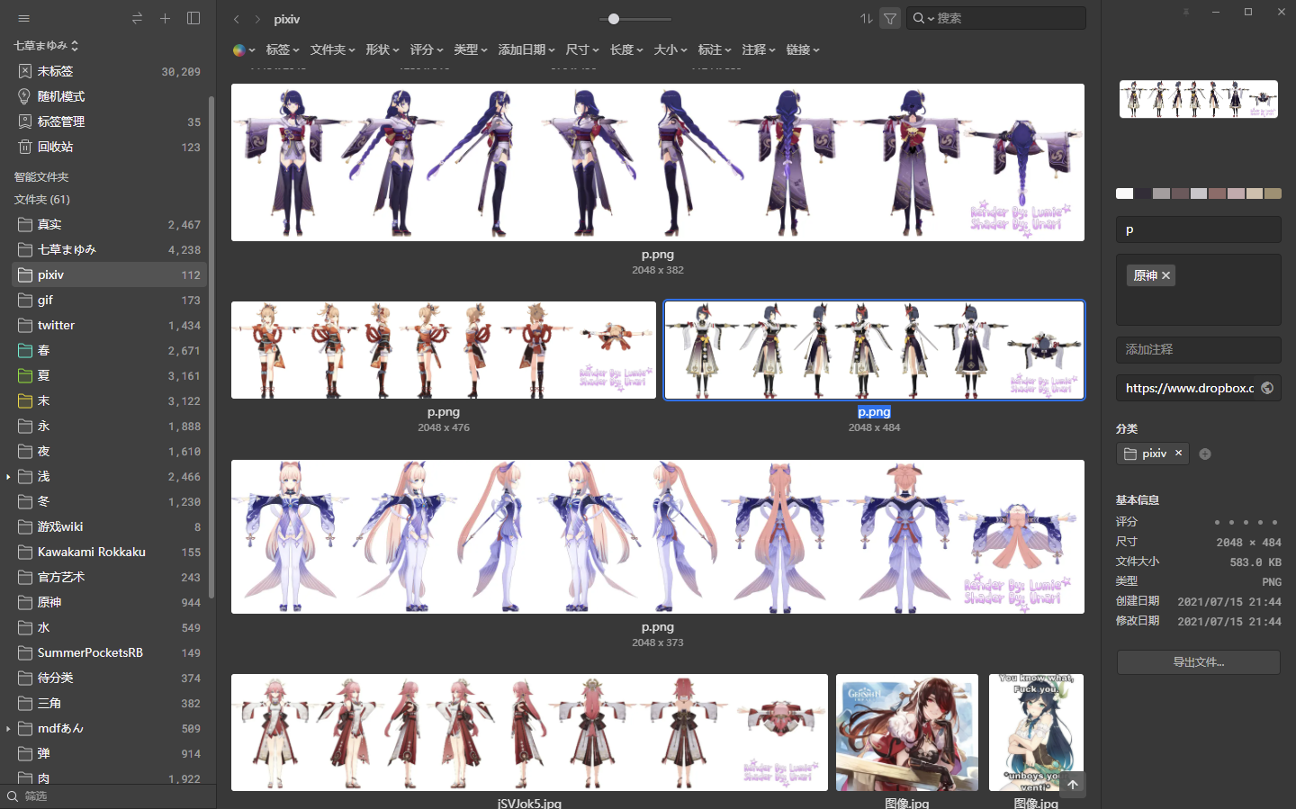Viewport: 1296px width, 809px height.
Task: Open the 末 folder
Action: [109, 400]
